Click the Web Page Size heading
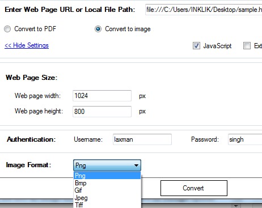The height and width of the screenshot is (208, 262). [x=31, y=78]
